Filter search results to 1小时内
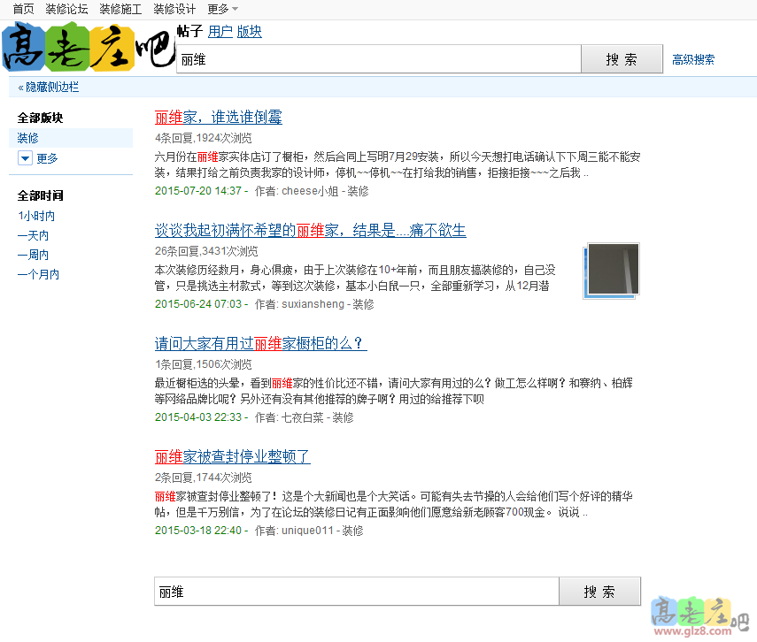This screenshot has width=757, height=642. point(36,215)
